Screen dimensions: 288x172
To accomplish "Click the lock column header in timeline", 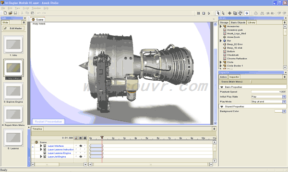I will coord(85,138).
